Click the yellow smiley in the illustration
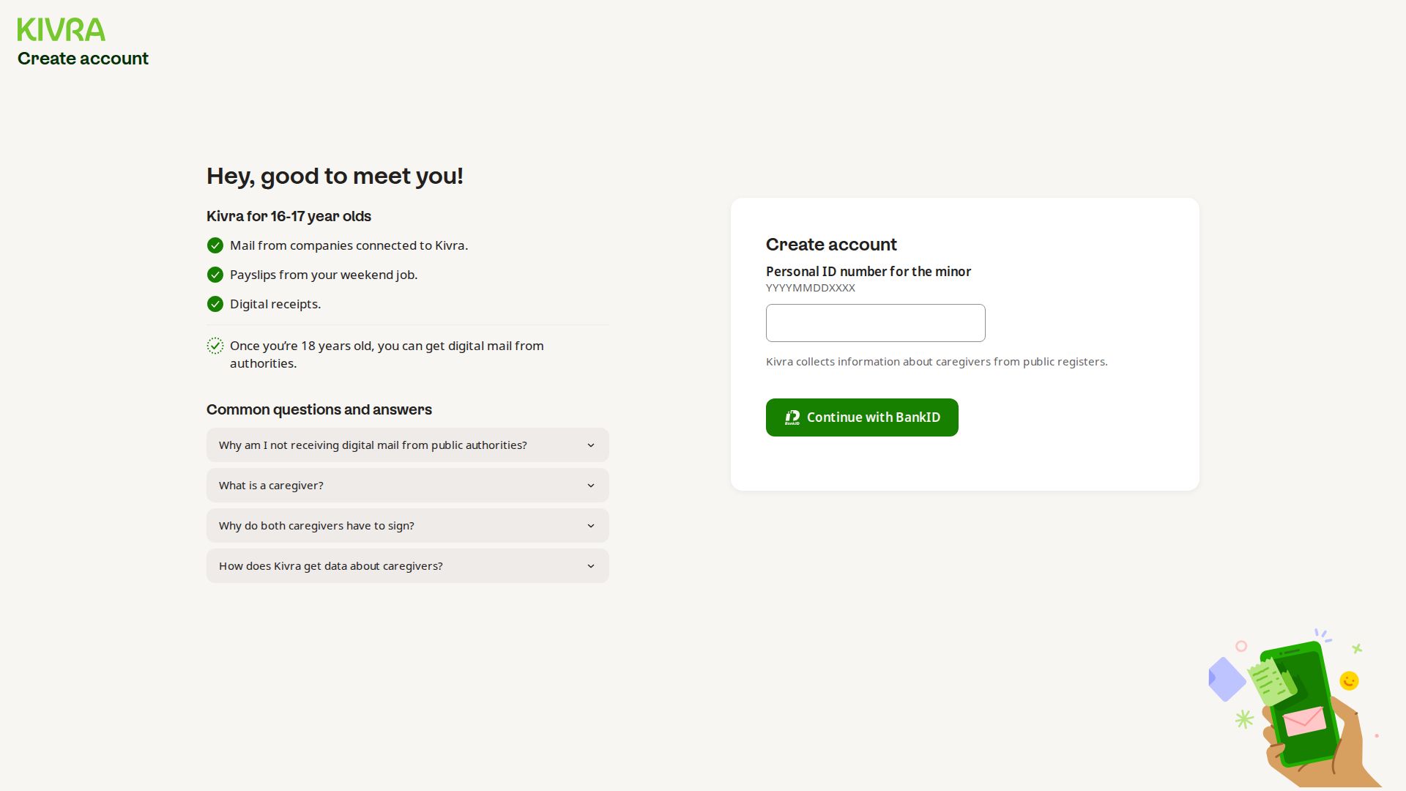 pos(1349,681)
